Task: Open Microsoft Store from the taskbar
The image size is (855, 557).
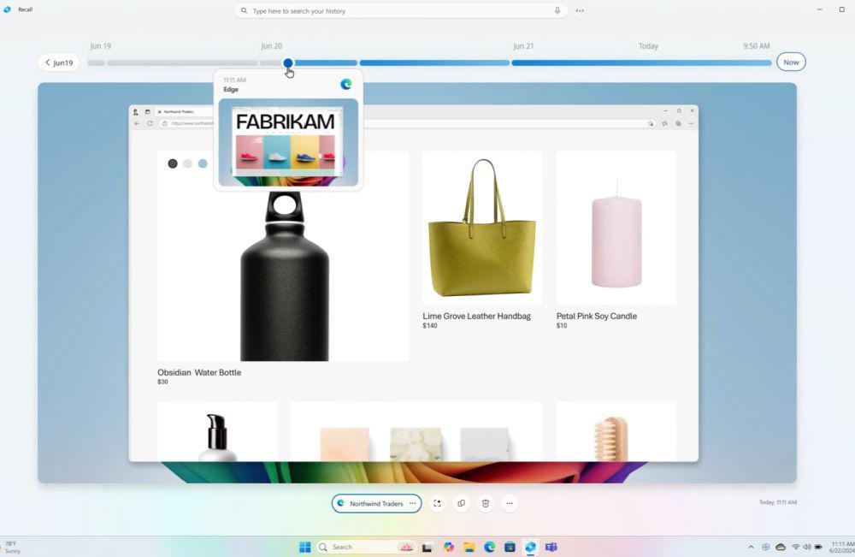Action: point(510,547)
